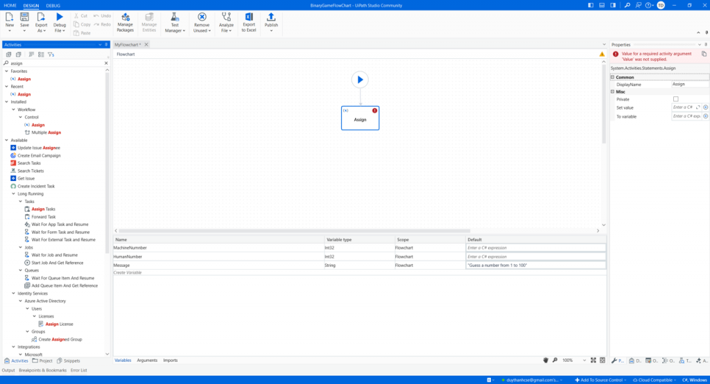
Task: Open the zoom percentage dropdown
Action: coord(584,360)
